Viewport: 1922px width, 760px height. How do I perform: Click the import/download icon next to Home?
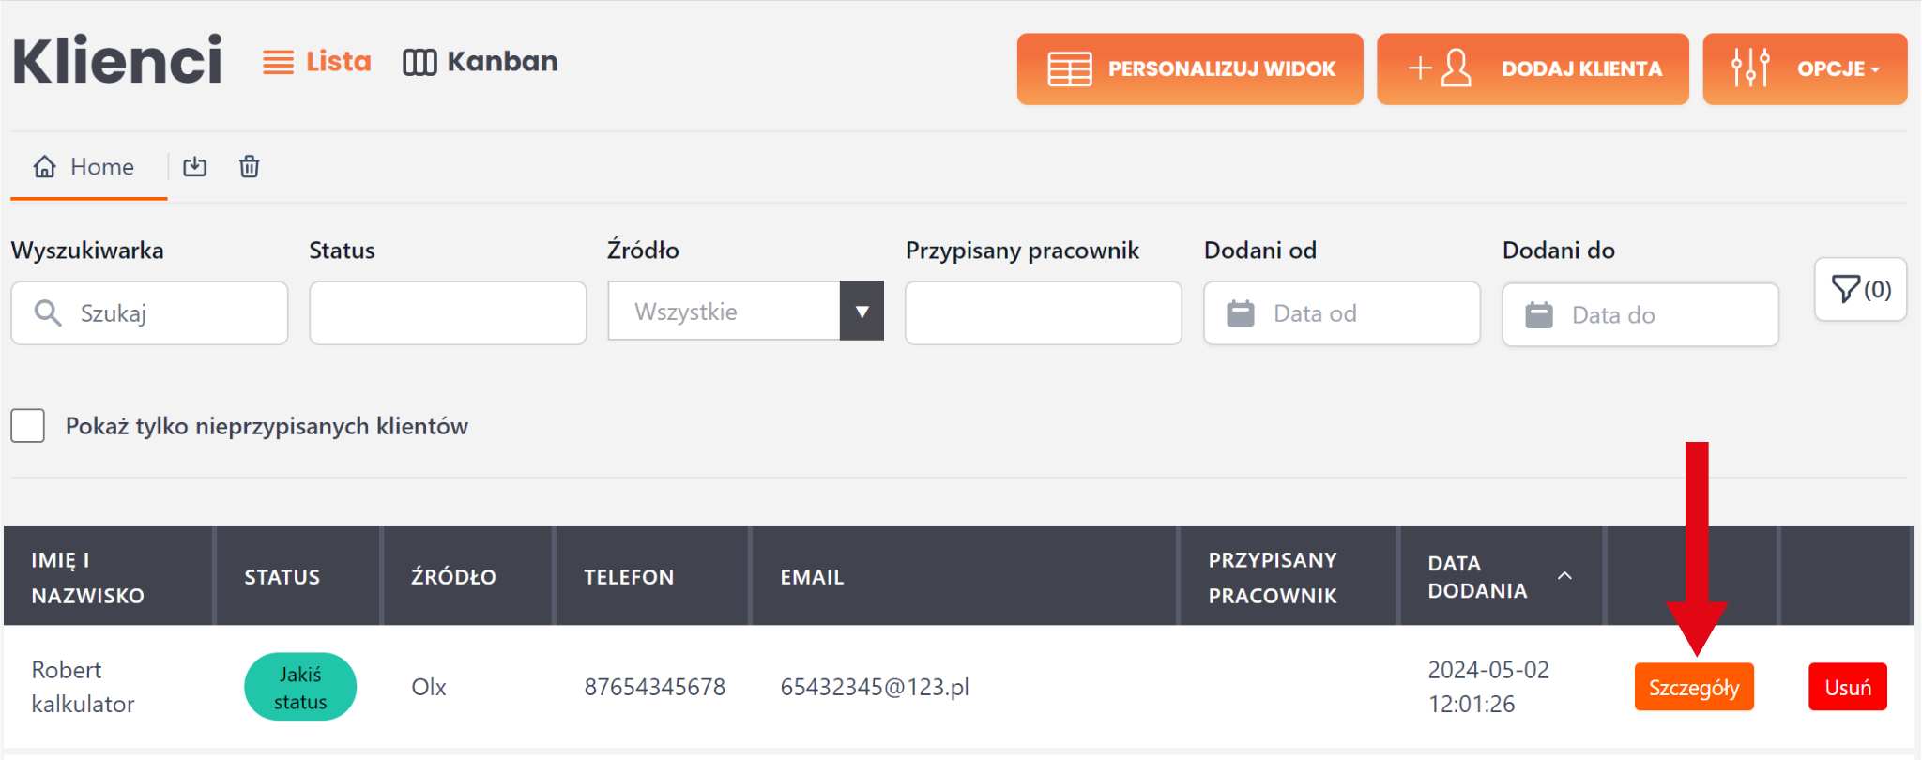point(195,167)
